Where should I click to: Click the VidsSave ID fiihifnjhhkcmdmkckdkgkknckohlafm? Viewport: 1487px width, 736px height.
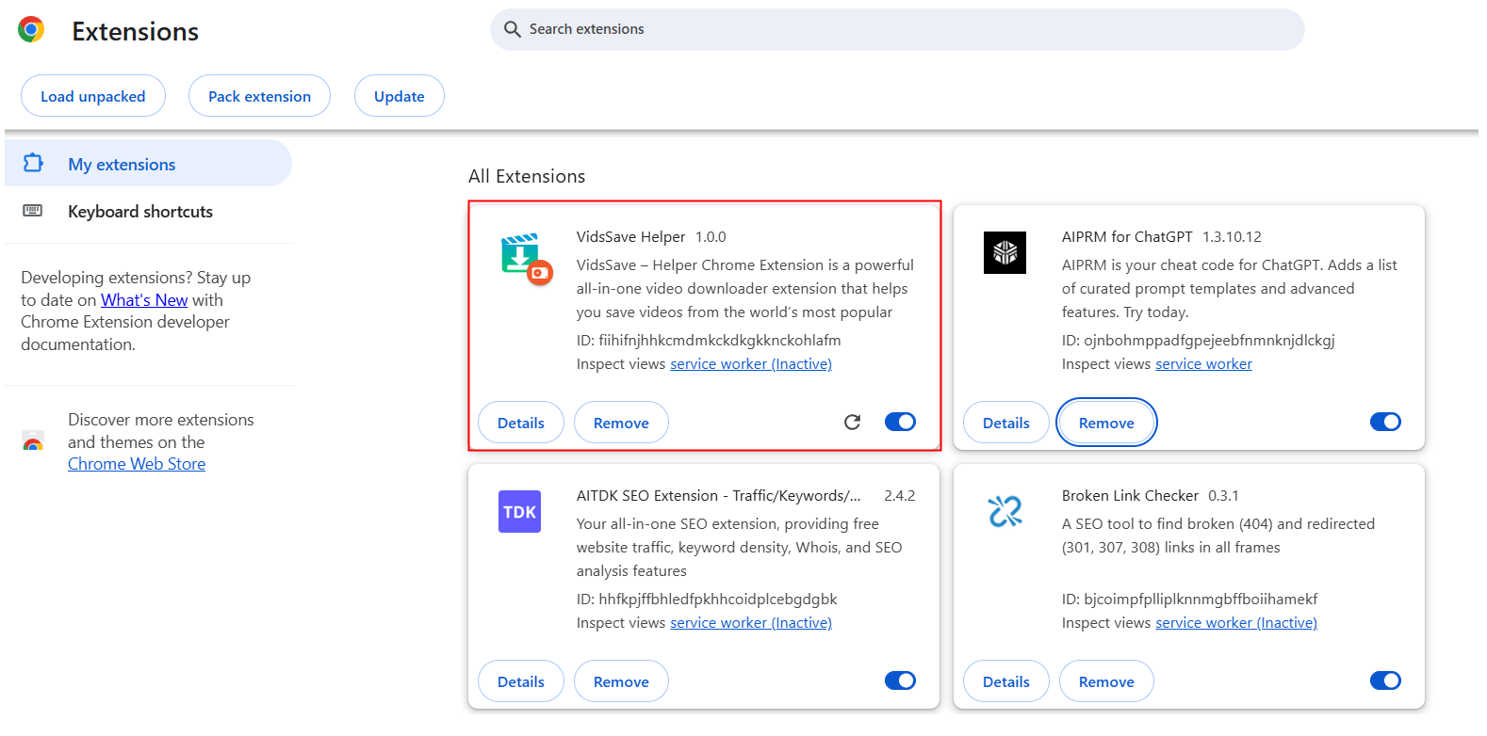720,341
